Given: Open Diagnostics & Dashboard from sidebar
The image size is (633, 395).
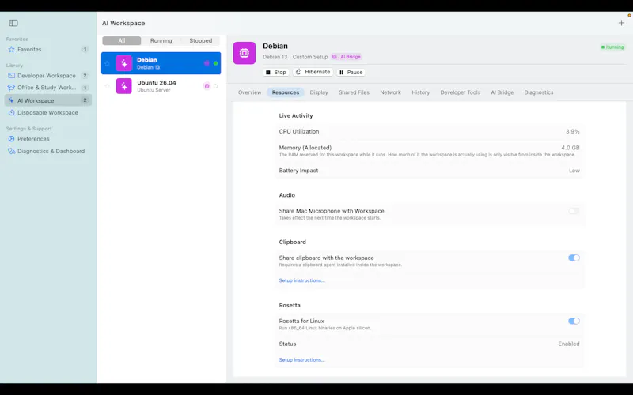Looking at the screenshot, I should 48,151.
